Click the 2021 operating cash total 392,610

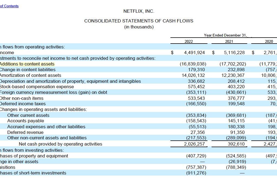point(236,144)
